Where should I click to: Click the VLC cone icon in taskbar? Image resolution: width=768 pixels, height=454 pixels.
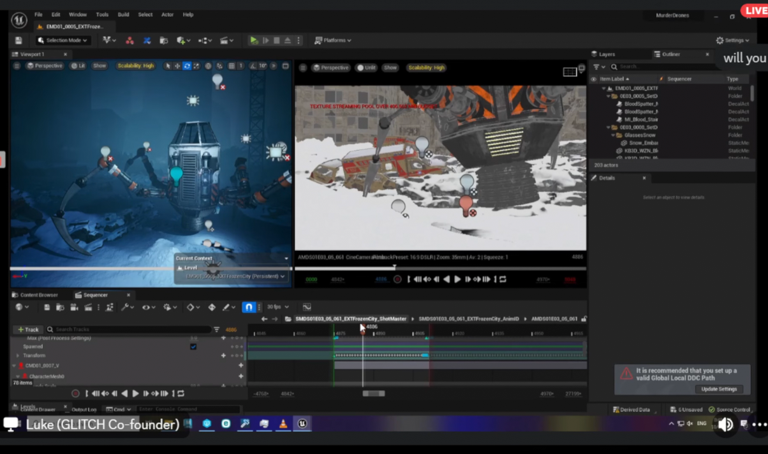pyautogui.click(x=283, y=424)
